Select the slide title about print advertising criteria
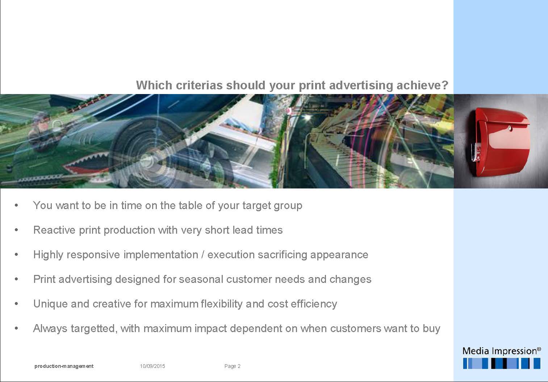Viewport: 548px width, 382px height. pyautogui.click(x=292, y=85)
